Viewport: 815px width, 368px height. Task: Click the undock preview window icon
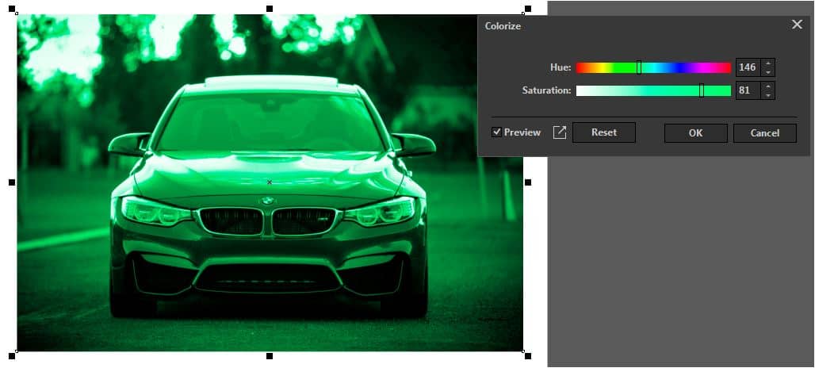point(559,132)
